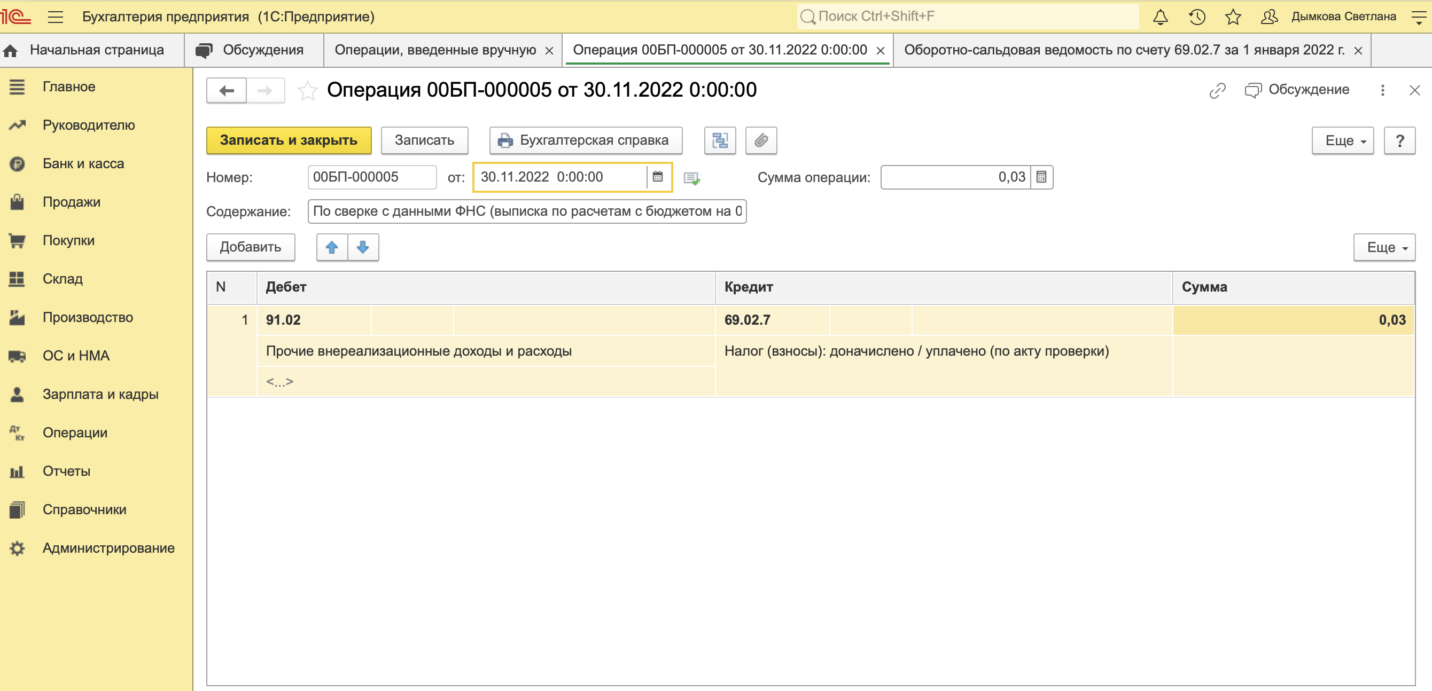
Task: Select the sum cell 0,03 in the table
Action: tap(1293, 320)
